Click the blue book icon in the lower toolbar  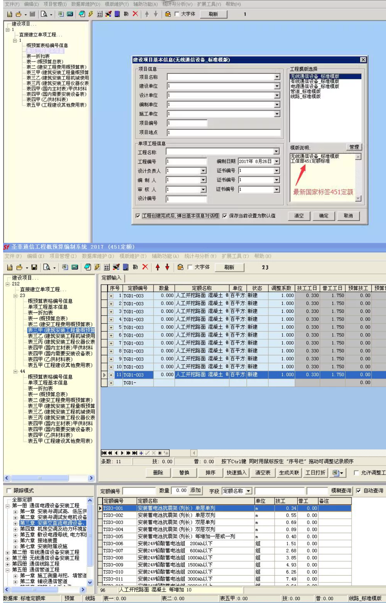point(126,267)
